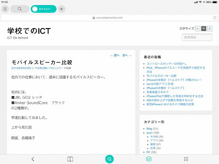Screen dimensions: 219x164
Task: Tap the teal round search button
Action: pyautogui.click(x=109, y=159)
